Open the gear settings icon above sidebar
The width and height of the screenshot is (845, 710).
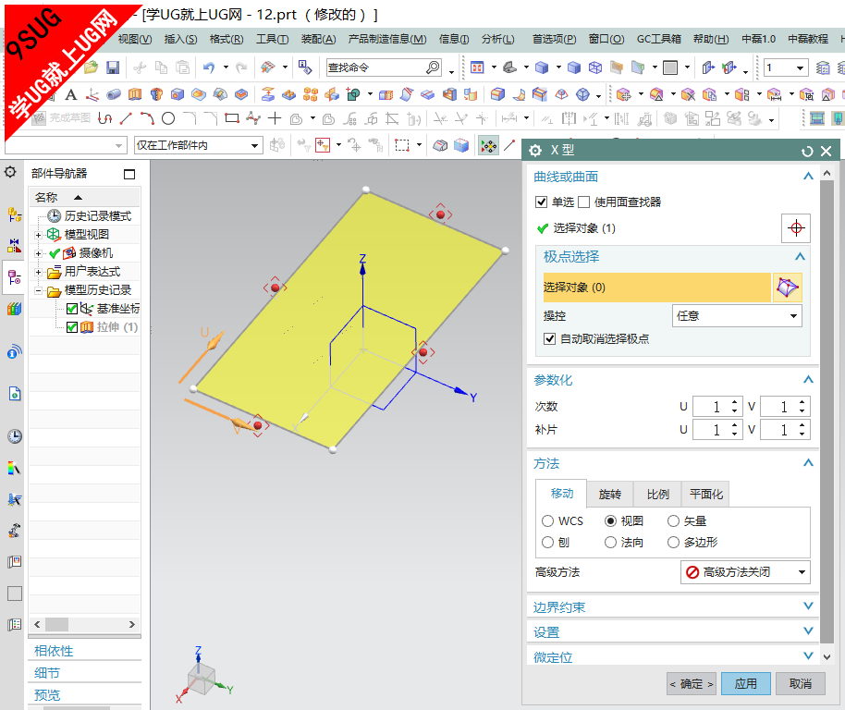tap(9, 172)
